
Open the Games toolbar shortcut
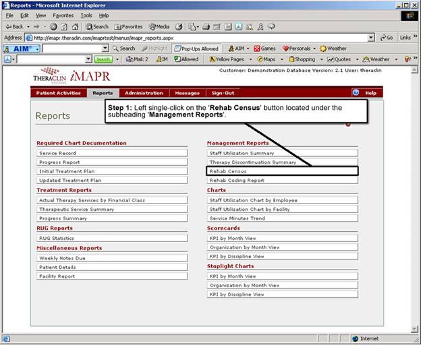pyautogui.click(x=264, y=49)
